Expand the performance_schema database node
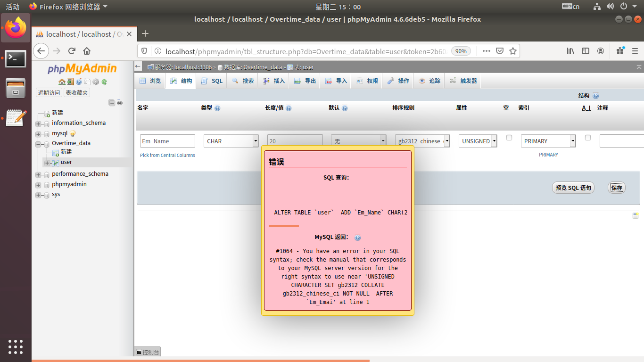This screenshot has height=362, width=644. coord(38,174)
